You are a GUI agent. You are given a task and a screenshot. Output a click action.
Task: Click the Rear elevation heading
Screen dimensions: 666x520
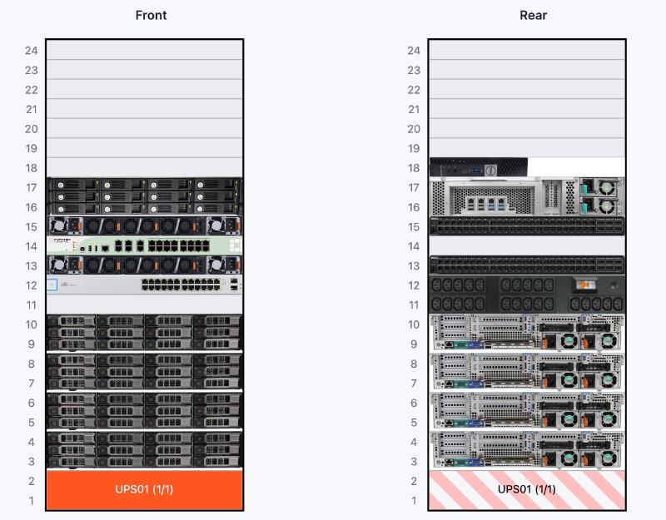[x=533, y=15]
